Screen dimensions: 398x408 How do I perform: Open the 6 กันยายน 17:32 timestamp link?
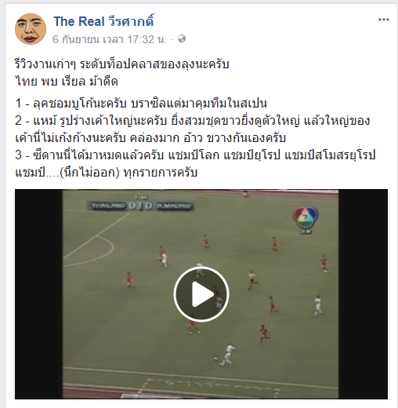point(110,39)
